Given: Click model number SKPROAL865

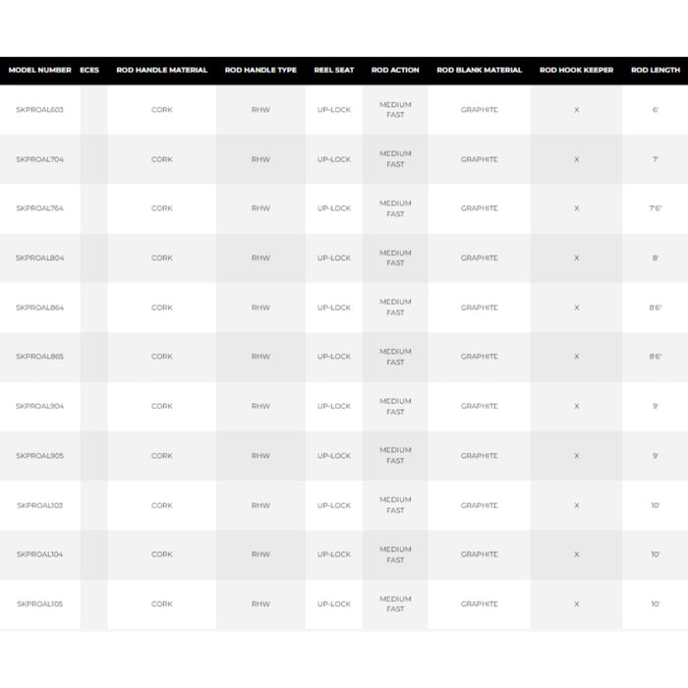Looking at the screenshot, I should (40, 357).
